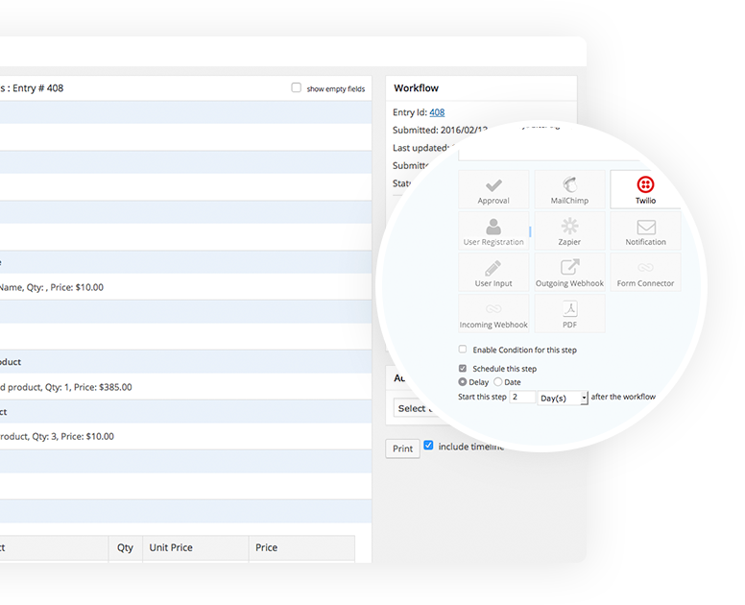
Task: Open the Select action dropdown
Action: point(414,408)
